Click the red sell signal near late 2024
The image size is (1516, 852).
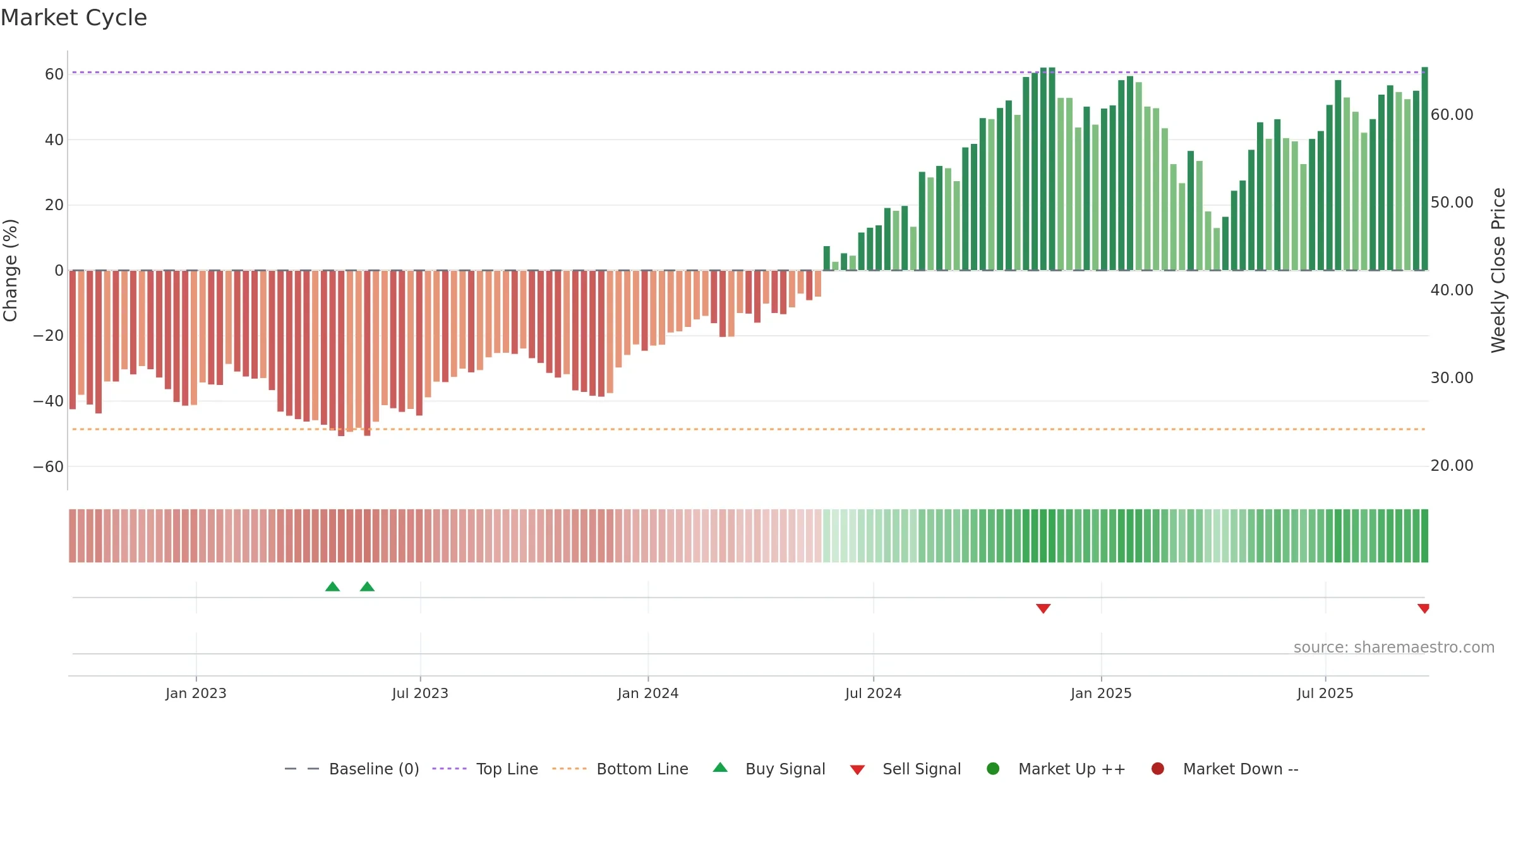tap(1043, 608)
